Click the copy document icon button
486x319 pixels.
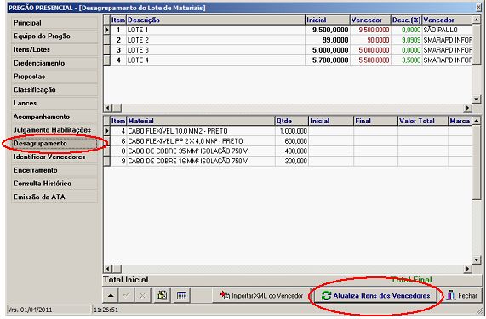tap(162, 295)
